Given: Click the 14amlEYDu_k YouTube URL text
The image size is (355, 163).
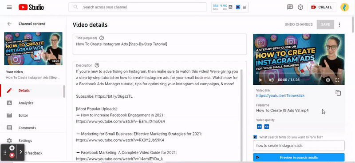Looking at the screenshot, I should click(x=119, y=159).
